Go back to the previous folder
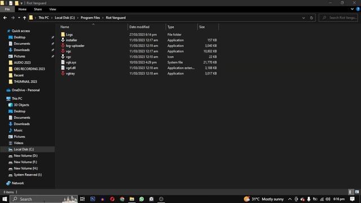 click(x=5, y=17)
